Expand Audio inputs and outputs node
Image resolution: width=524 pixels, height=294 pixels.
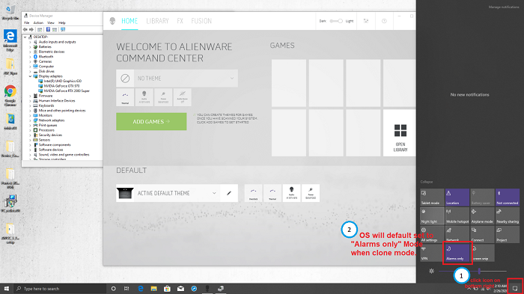[30, 42]
